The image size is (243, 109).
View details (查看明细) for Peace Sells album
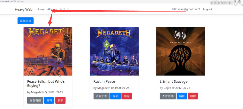pos(35,100)
